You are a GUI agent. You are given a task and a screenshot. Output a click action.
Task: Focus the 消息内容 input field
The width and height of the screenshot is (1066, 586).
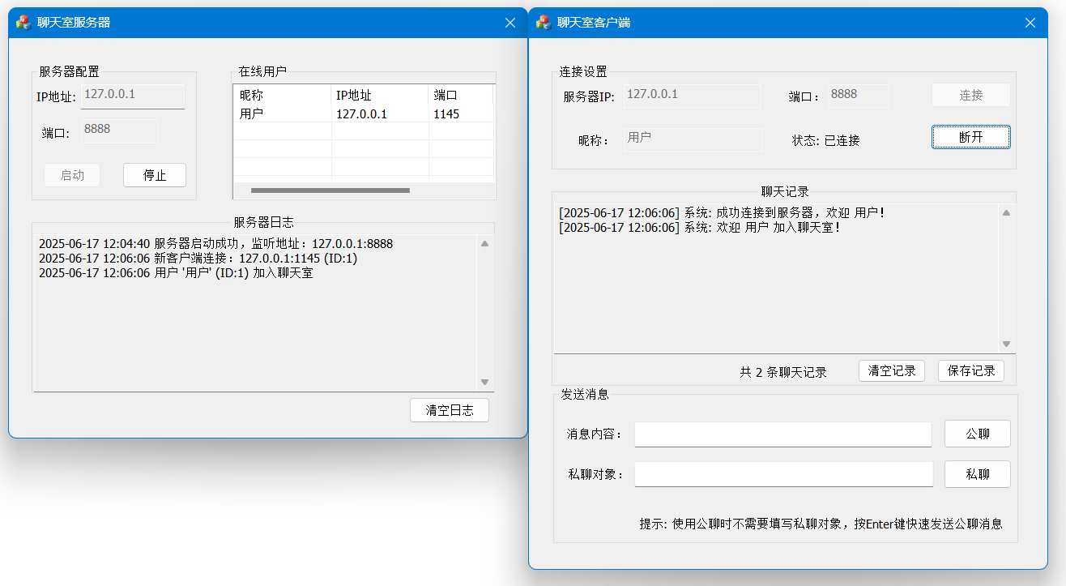coord(782,434)
